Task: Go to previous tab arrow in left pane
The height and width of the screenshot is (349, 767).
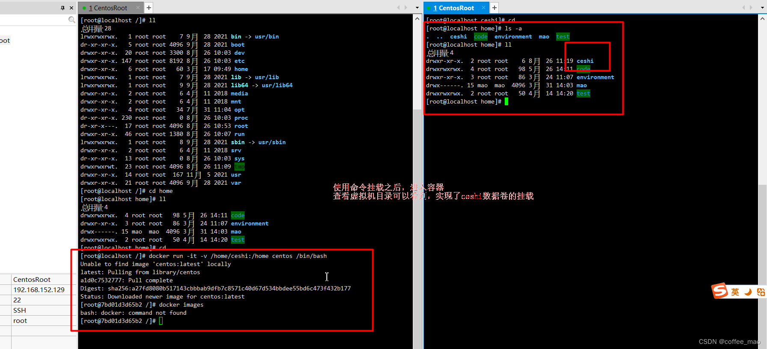Action: (398, 7)
